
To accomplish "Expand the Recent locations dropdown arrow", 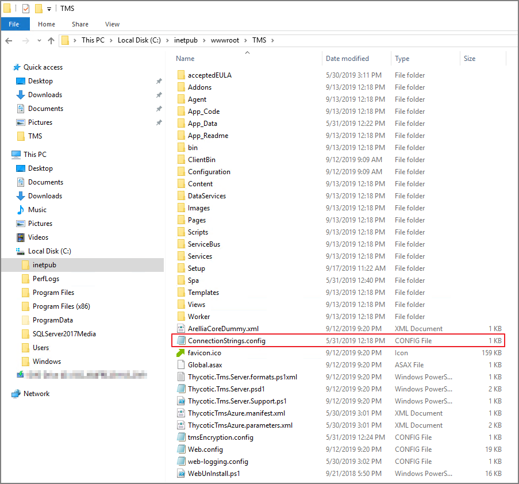I will click(40, 41).
